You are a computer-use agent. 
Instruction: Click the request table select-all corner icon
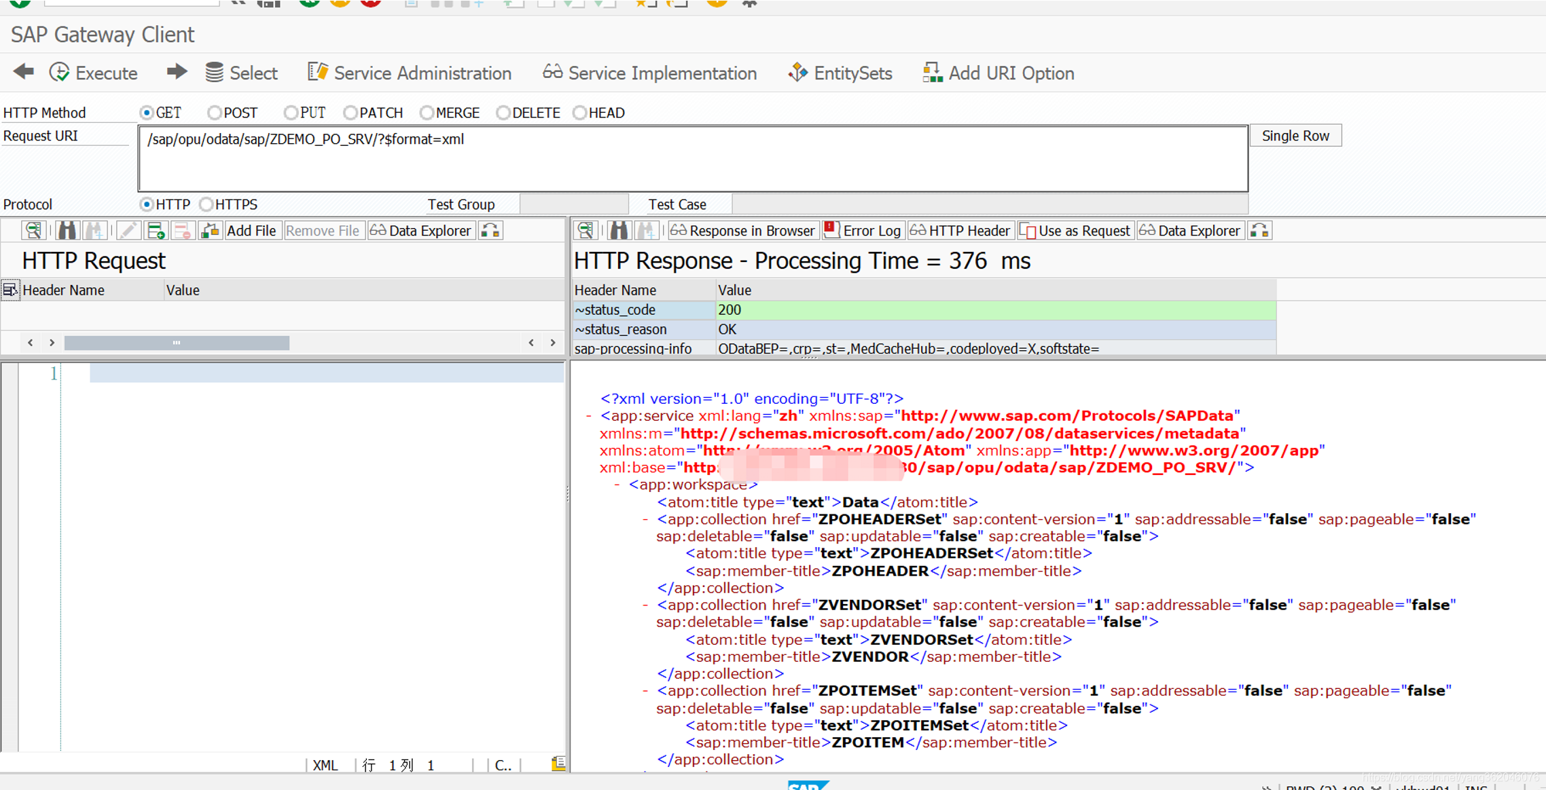[x=10, y=290]
